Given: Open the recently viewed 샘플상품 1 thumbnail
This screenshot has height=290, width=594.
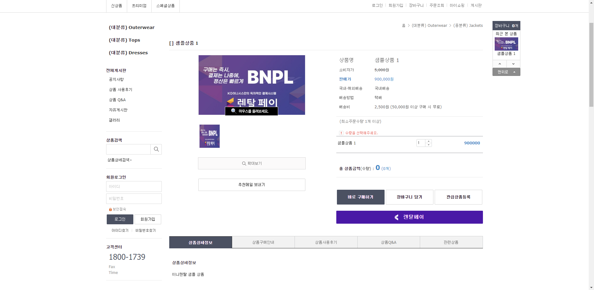Looking at the screenshot, I should [x=506, y=44].
